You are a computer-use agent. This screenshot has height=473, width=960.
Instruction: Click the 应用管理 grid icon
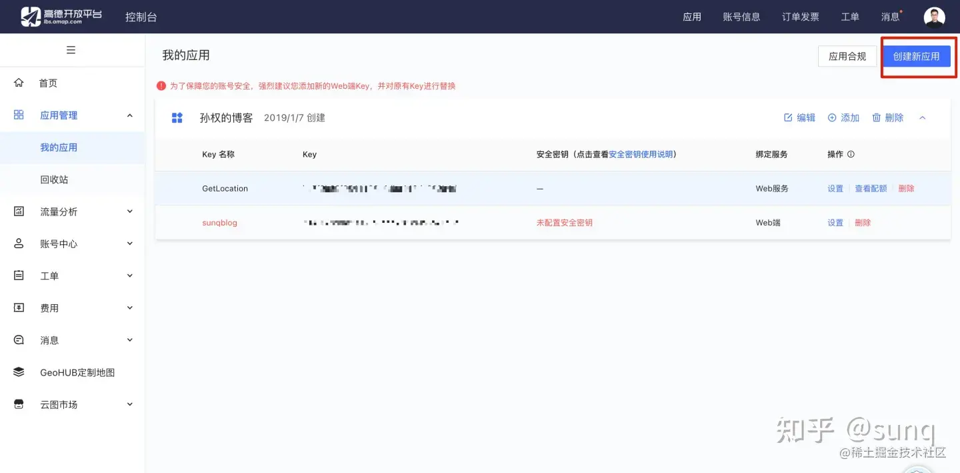(19, 115)
